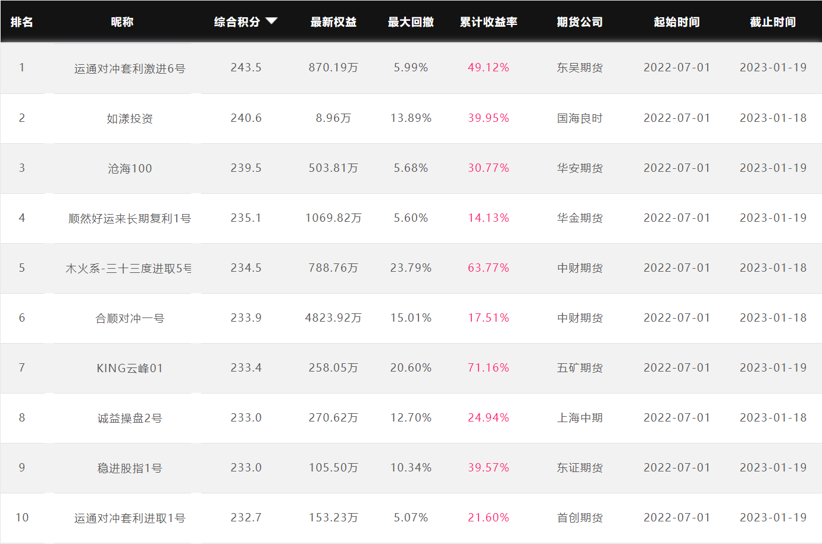Click the equity value 270.62万

pyautogui.click(x=333, y=417)
